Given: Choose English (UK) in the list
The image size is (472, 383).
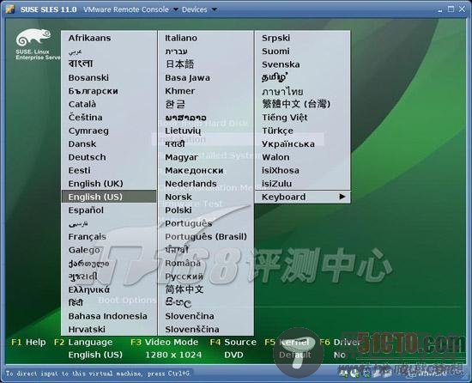Looking at the screenshot, I should point(96,184).
